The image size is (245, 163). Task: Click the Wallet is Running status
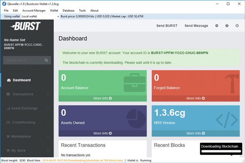pos(139,161)
